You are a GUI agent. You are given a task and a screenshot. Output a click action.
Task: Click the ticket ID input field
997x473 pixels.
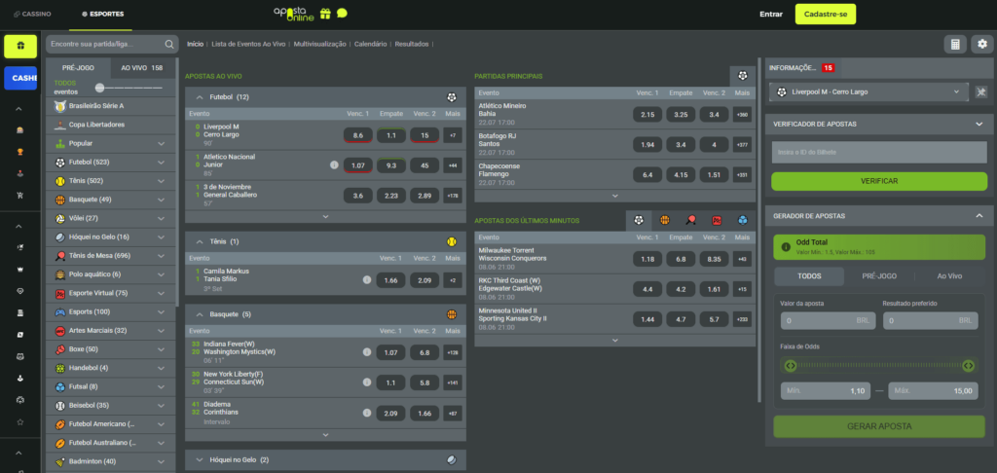tap(879, 152)
